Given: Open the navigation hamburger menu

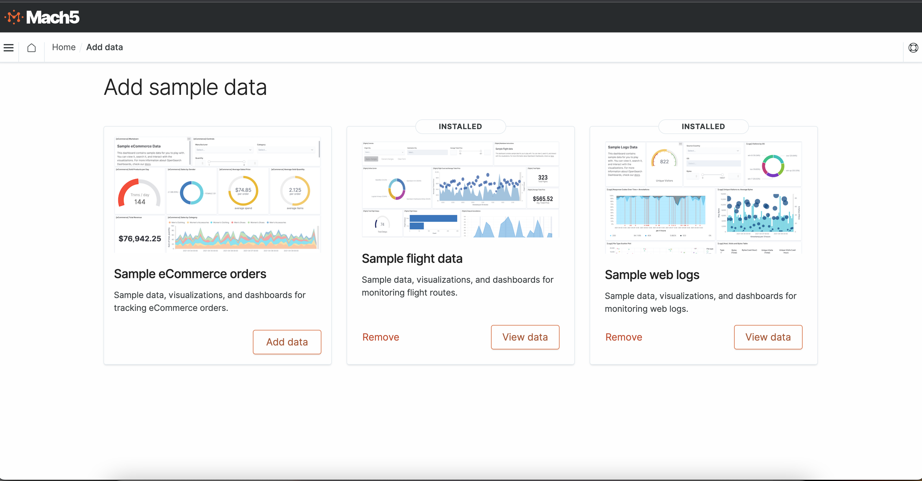Looking at the screenshot, I should click(8, 47).
